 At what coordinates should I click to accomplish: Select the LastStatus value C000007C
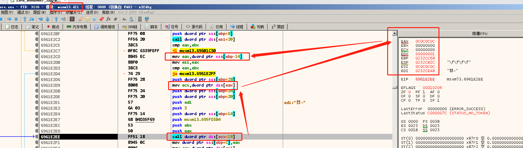[x=437, y=113]
